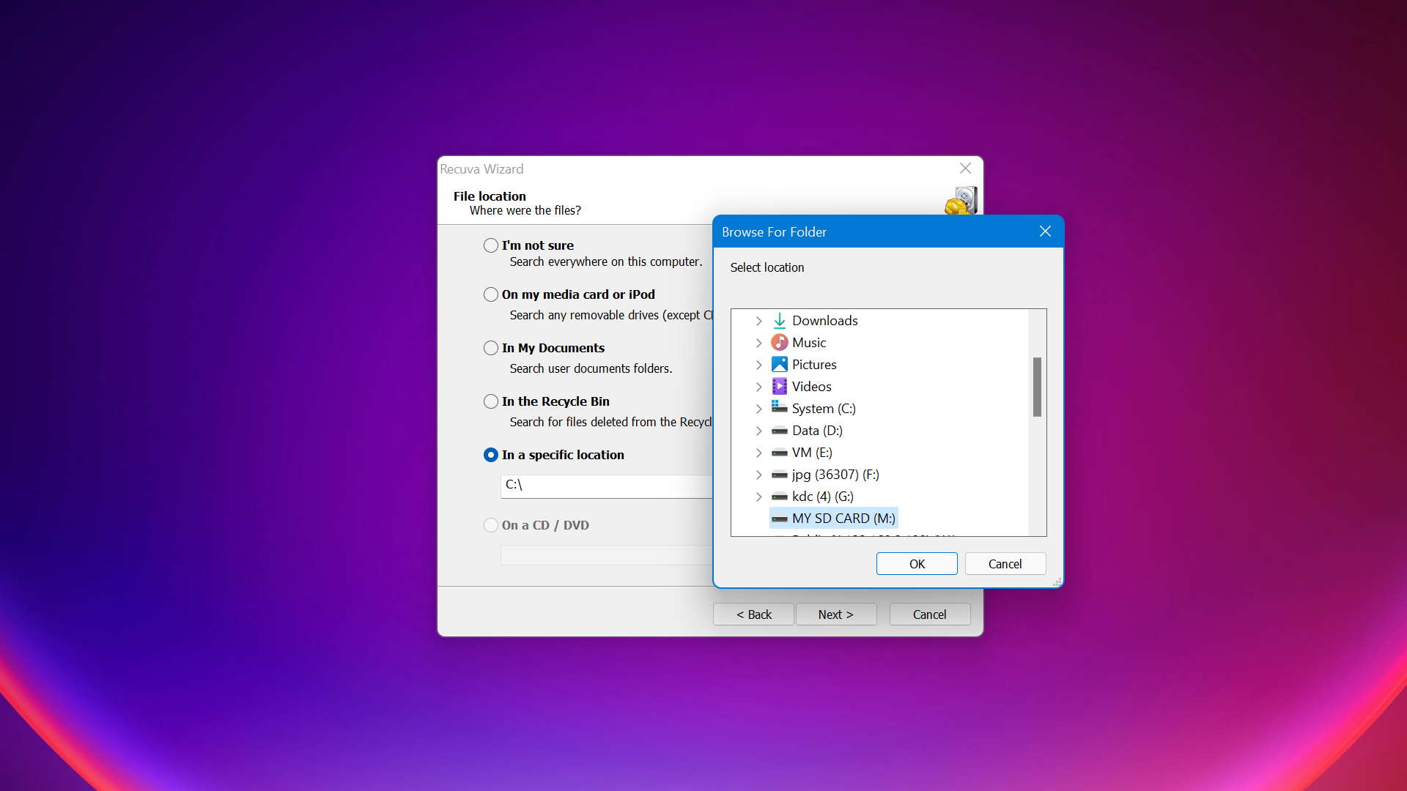Select the "In My Documents" radio option
Viewport: 1407px width, 791px height.
pyautogui.click(x=491, y=348)
